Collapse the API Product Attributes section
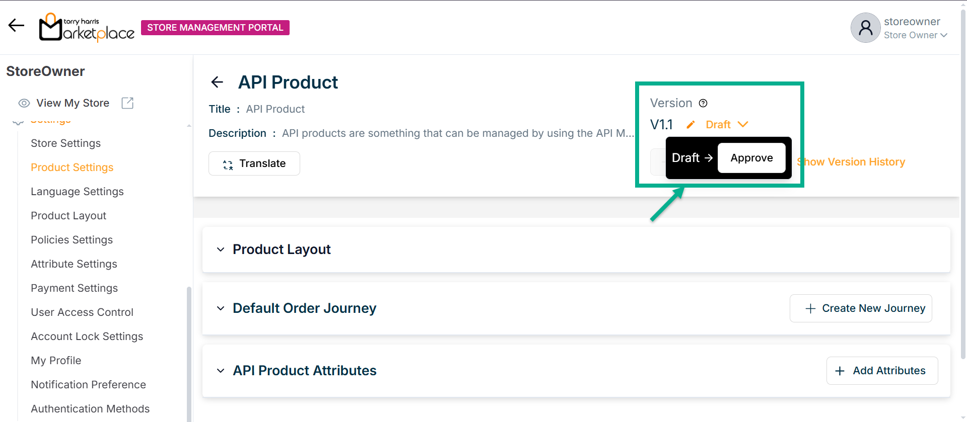This screenshot has width=967, height=422. coord(221,371)
